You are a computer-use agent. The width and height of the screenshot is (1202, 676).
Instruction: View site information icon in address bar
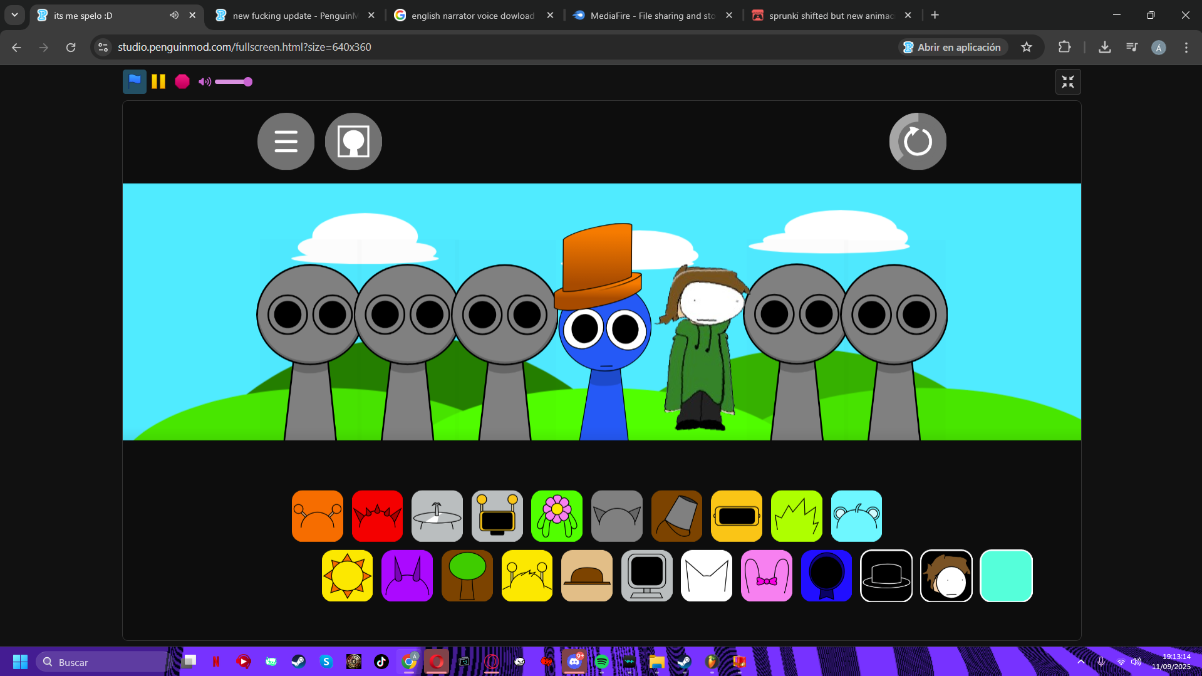click(103, 47)
